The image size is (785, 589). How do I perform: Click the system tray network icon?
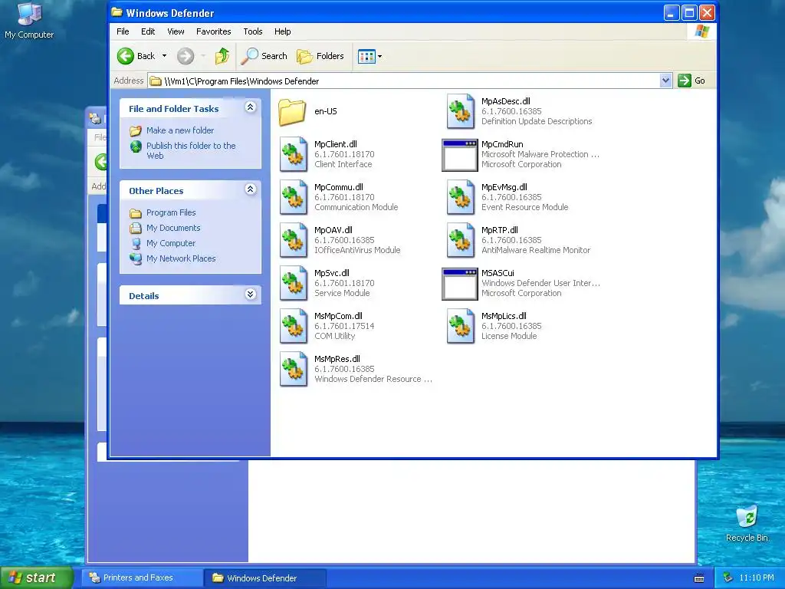tap(728, 577)
